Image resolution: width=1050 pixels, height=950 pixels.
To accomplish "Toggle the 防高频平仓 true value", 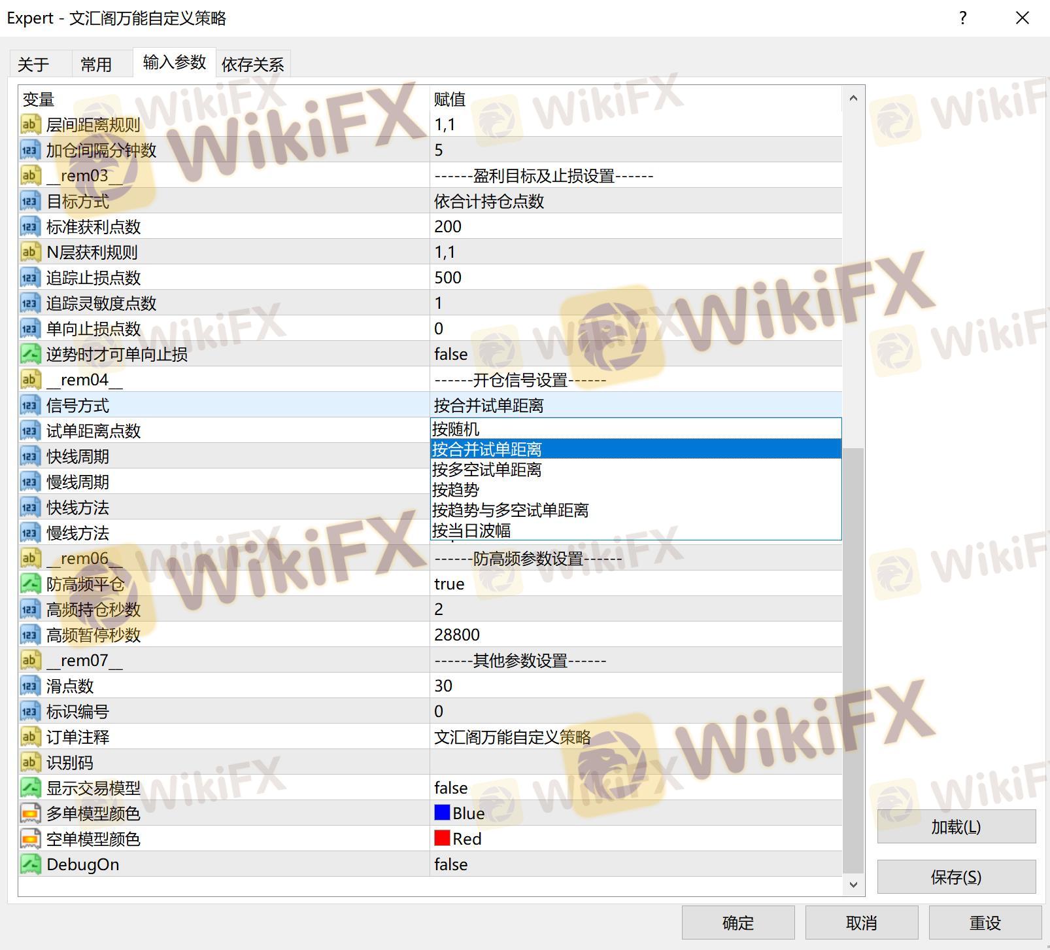I will [x=449, y=584].
